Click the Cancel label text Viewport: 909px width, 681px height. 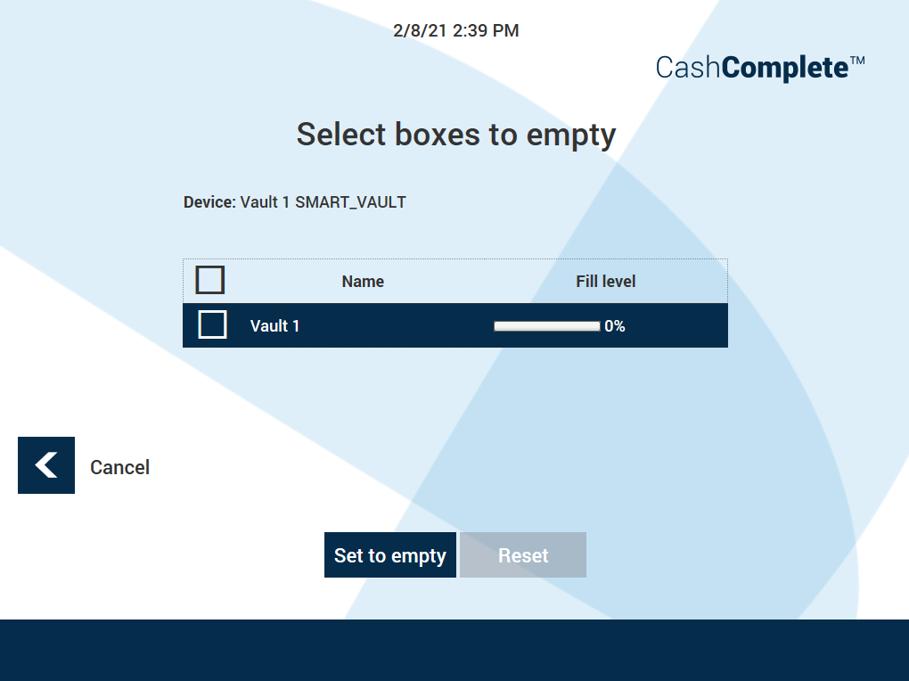click(119, 466)
